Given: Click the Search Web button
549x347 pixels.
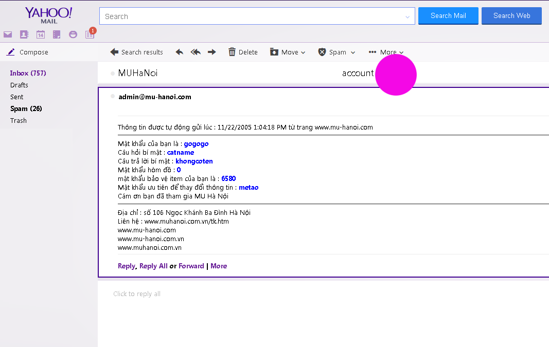Looking at the screenshot, I should 511,16.
